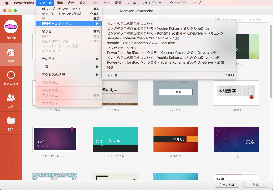Open the 編集 menu
Viewport: 273px width, 190px height.
click(60, 3)
